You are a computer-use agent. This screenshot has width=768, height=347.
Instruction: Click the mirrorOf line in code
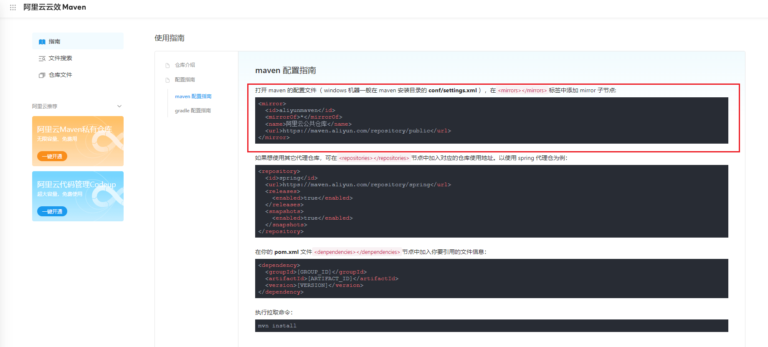[304, 117]
